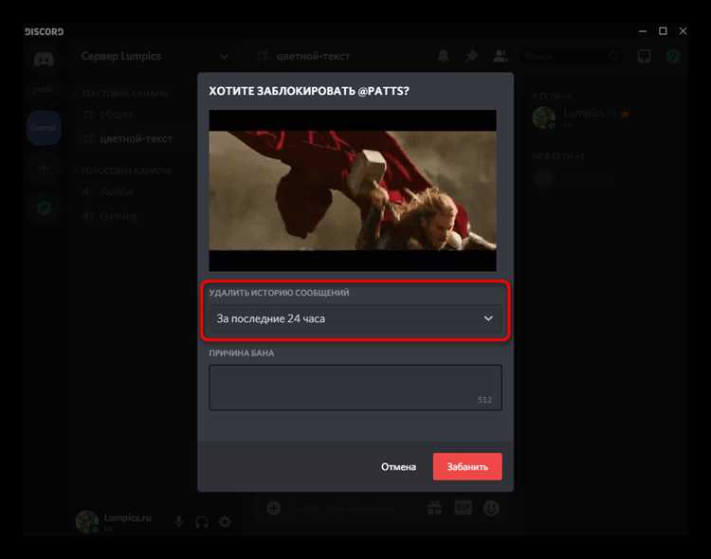Click the цветной-текст channel title in header
The image size is (711, 559).
point(313,56)
